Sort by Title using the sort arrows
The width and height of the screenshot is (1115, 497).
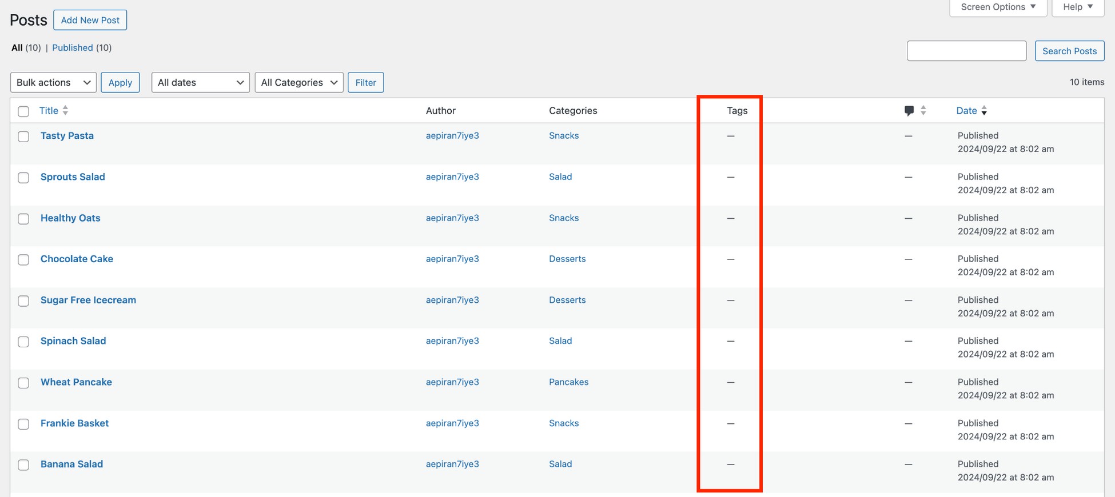tap(65, 110)
